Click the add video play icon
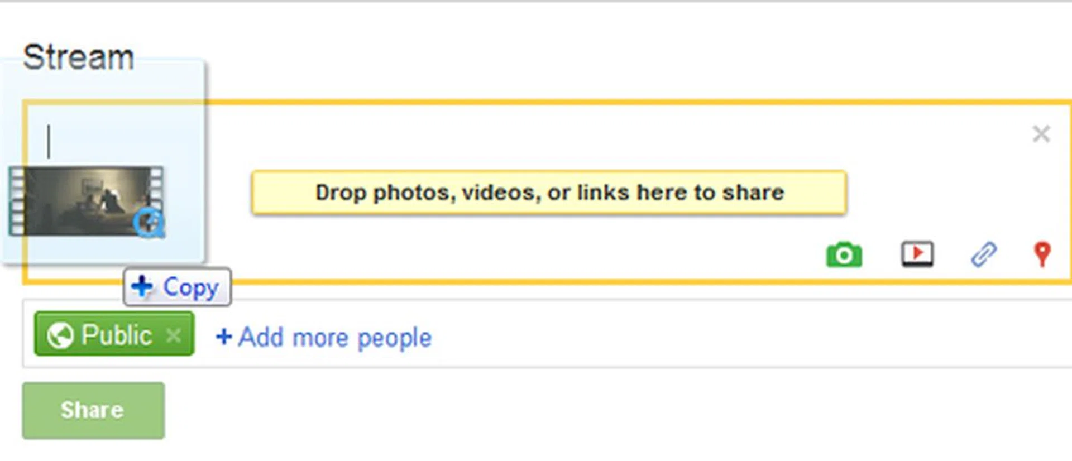The height and width of the screenshot is (461, 1072). point(917,254)
